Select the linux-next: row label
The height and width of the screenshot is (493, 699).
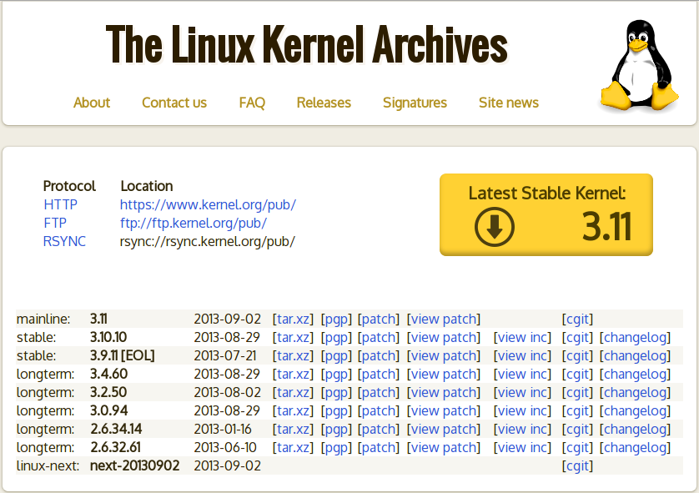pos(48,465)
